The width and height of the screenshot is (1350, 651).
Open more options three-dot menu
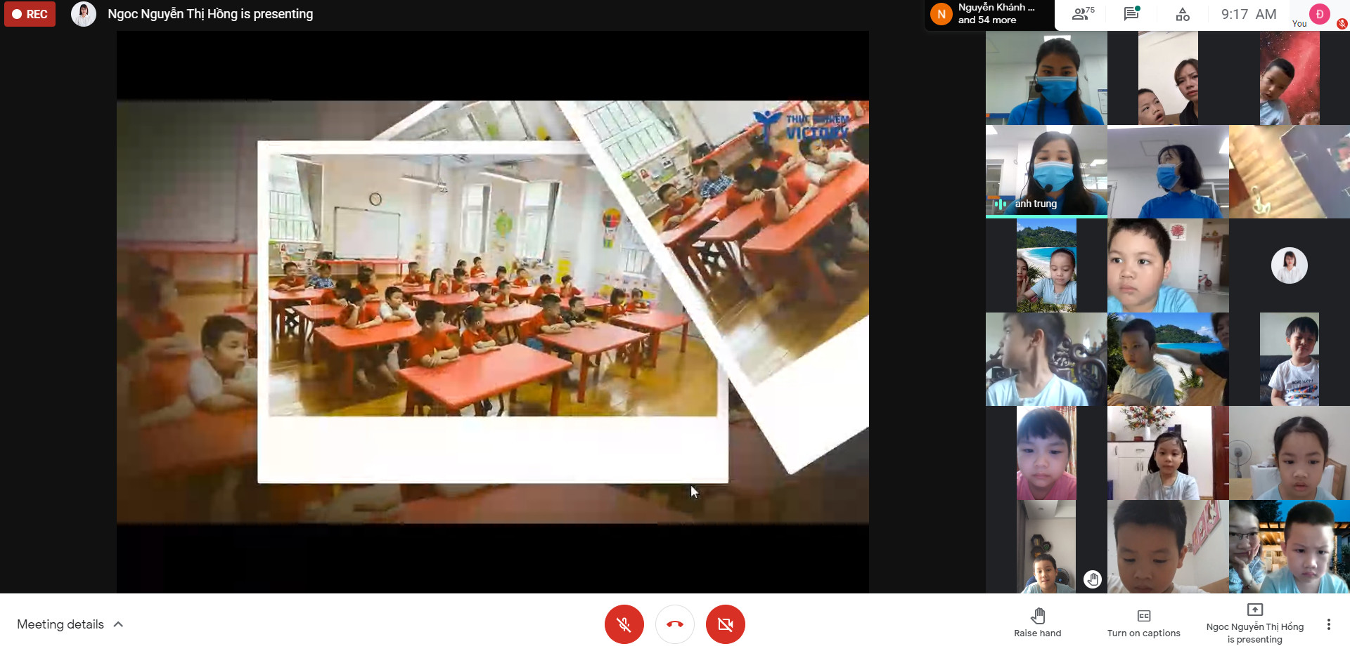tap(1328, 624)
